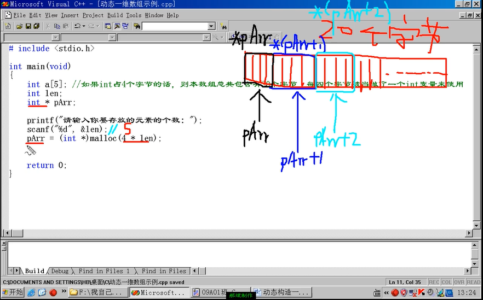483x300 pixels.
Task: Click the Copy toolbar icon
Action: click(x=57, y=26)
